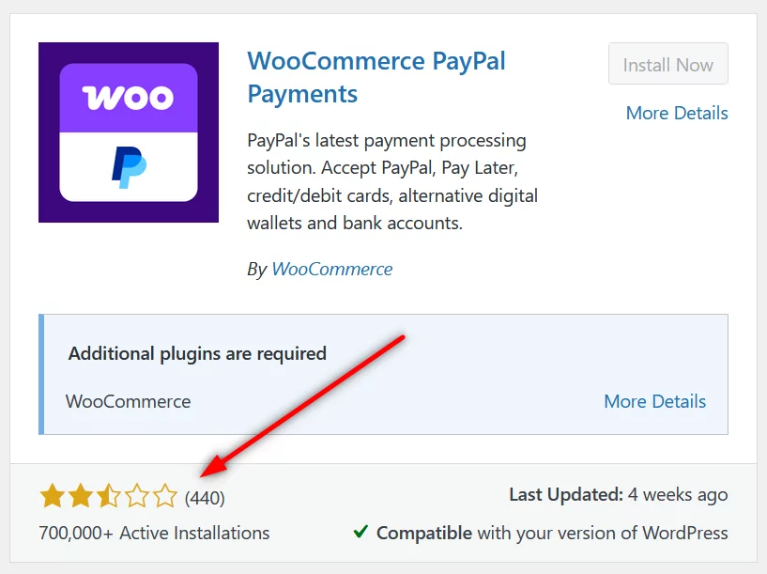Click the first gold rating star

pyautogui.click(x=53, y=496)
